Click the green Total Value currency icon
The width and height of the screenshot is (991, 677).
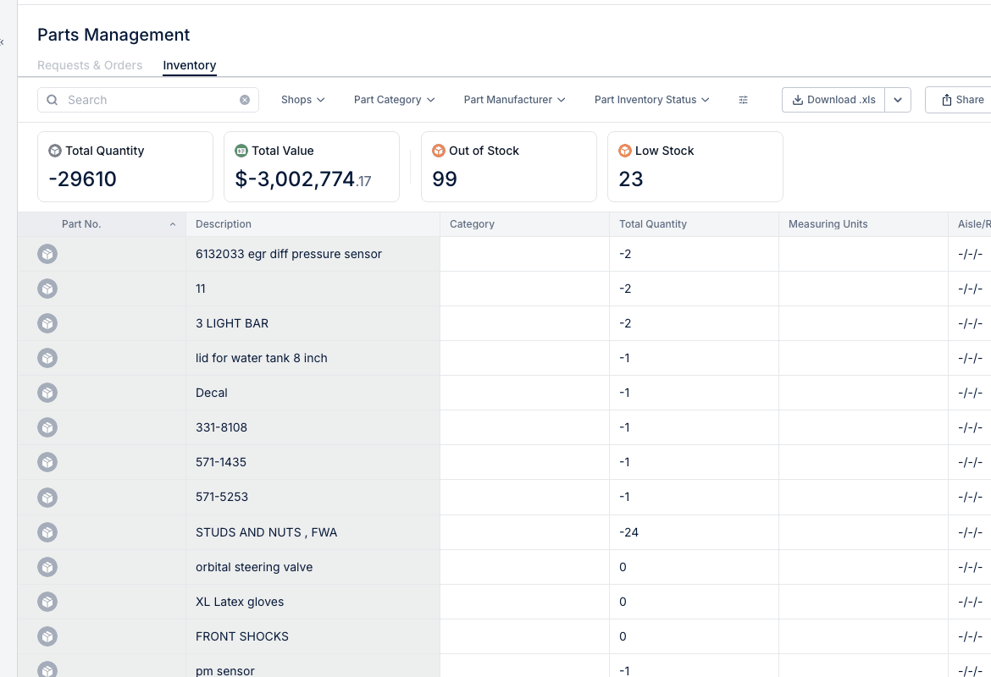click(x=243, y=151)
